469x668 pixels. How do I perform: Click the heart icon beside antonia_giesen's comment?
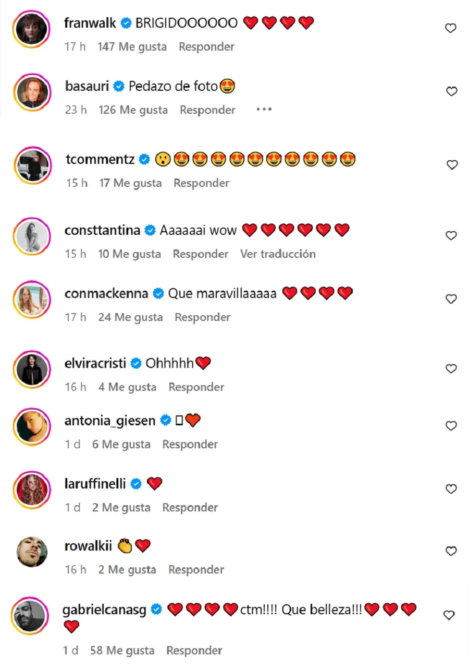click(451, 426)
